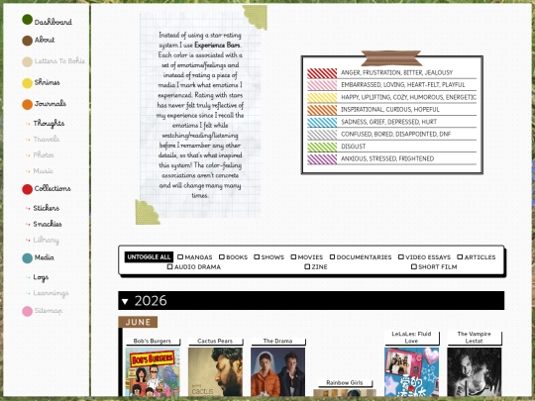Click the orange Journals dot icon

click(28, 104)
